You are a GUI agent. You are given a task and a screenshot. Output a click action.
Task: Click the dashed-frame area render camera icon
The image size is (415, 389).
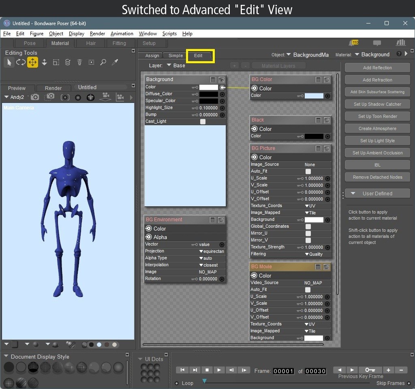(x=50, y=97)
